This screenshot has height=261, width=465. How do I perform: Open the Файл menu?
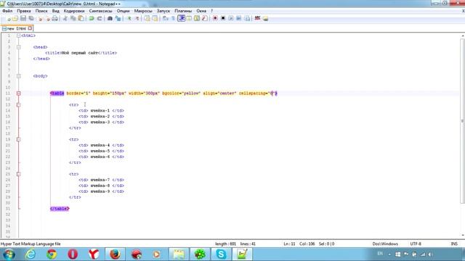(7, 11)
